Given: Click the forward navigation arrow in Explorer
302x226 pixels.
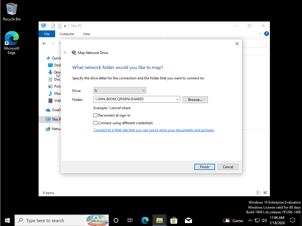Looking at the screenshot, I should [x=53, y=43].
